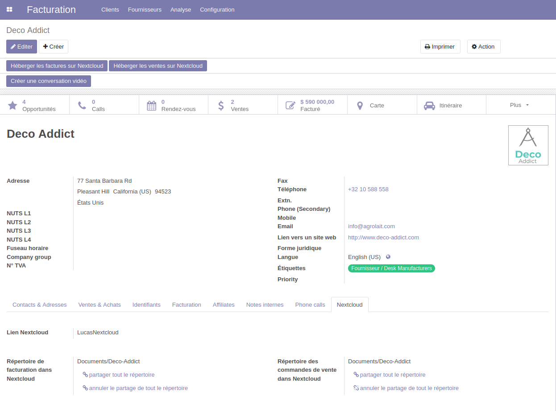Open the Imprimer print menu
The width and height of the screenshot is (556, 411).
click(x=440, y=47)
